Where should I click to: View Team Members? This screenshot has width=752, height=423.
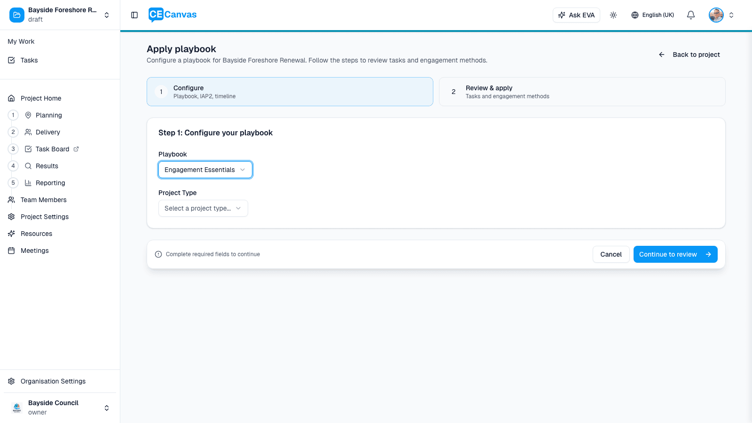(43, 200)
